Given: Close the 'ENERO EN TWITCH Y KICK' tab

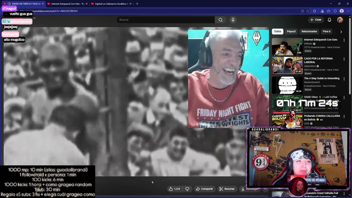Looking at the screenshot, I should click(x=43, y=4).
